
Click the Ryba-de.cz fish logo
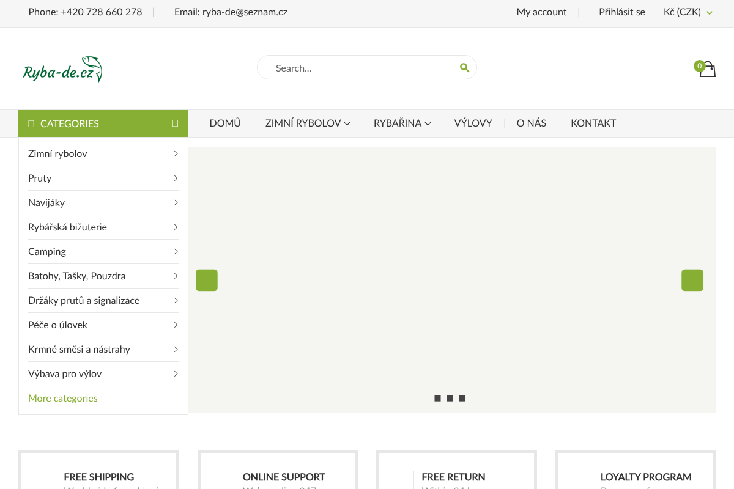[x=62, y=69]
